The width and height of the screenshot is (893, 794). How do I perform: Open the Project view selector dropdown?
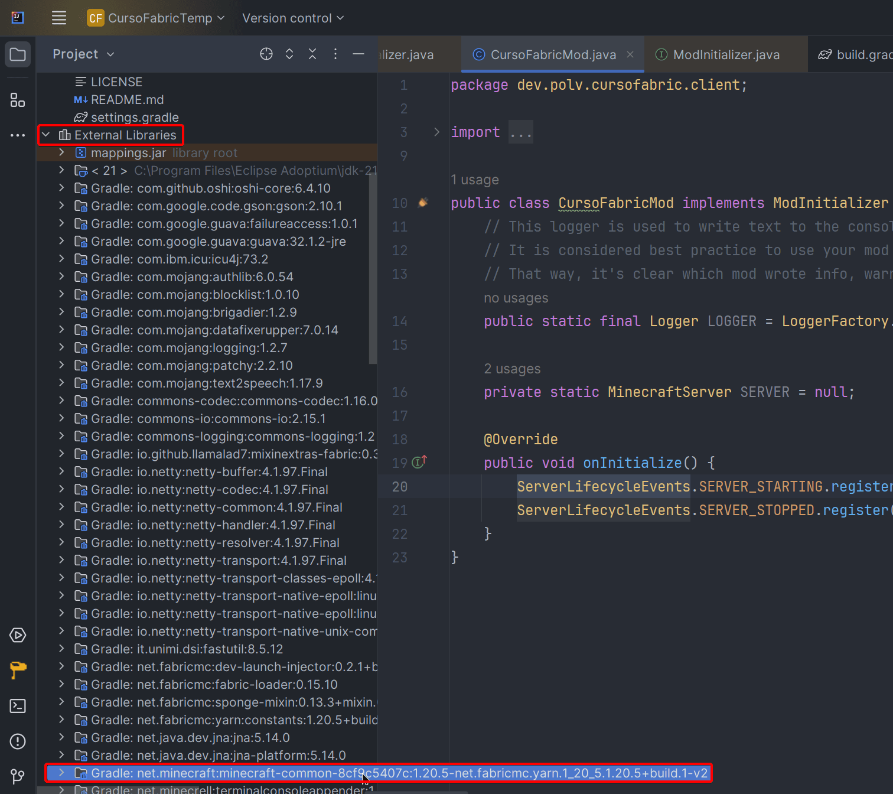[83, 54]
